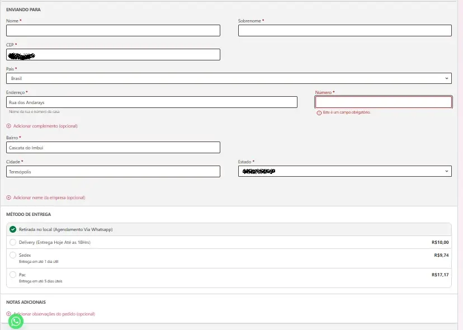Click the Endereço field with Rua dos Andarays
463x330 pixels.
[152, 102]
